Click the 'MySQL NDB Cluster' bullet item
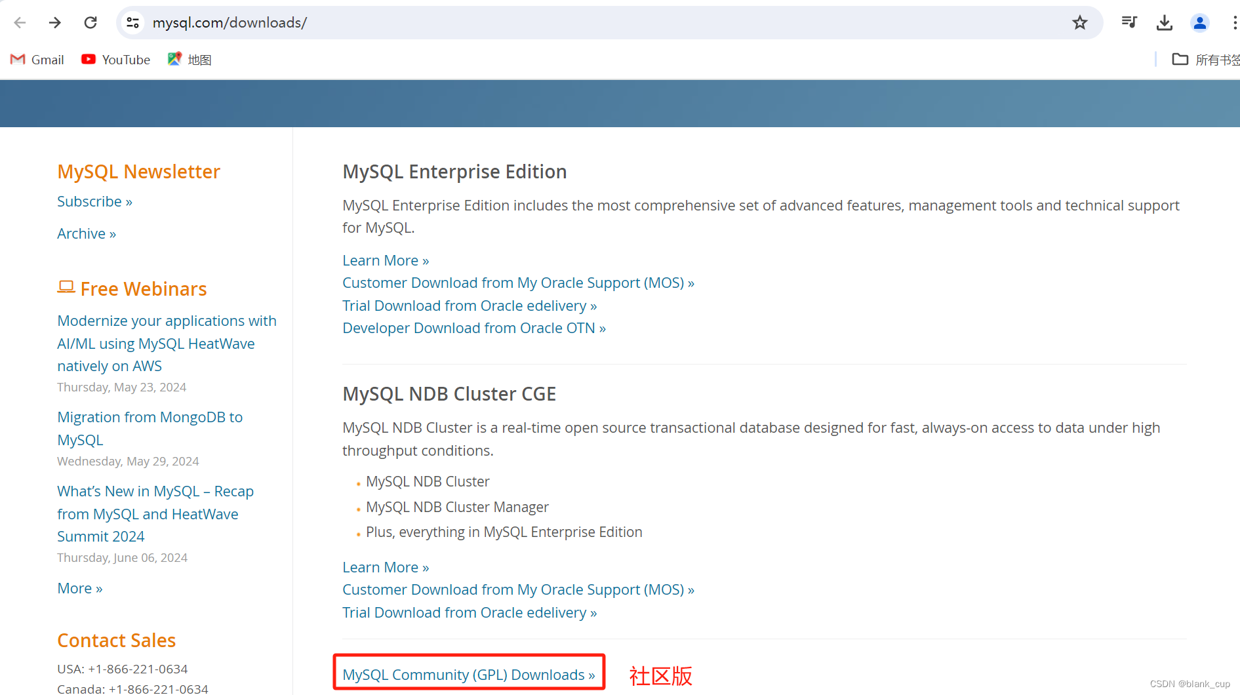 click(x=428, y=481)
